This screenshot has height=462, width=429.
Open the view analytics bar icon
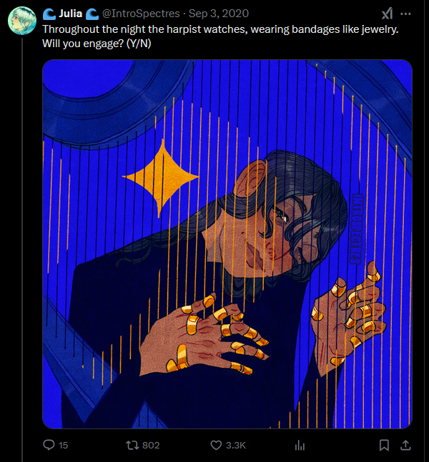[300, 445]
